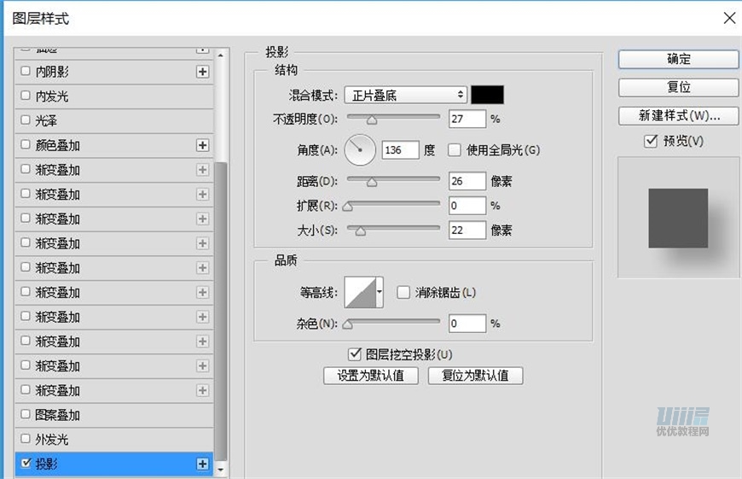Toggle the 预览 preview checkbox

[651, 141]
